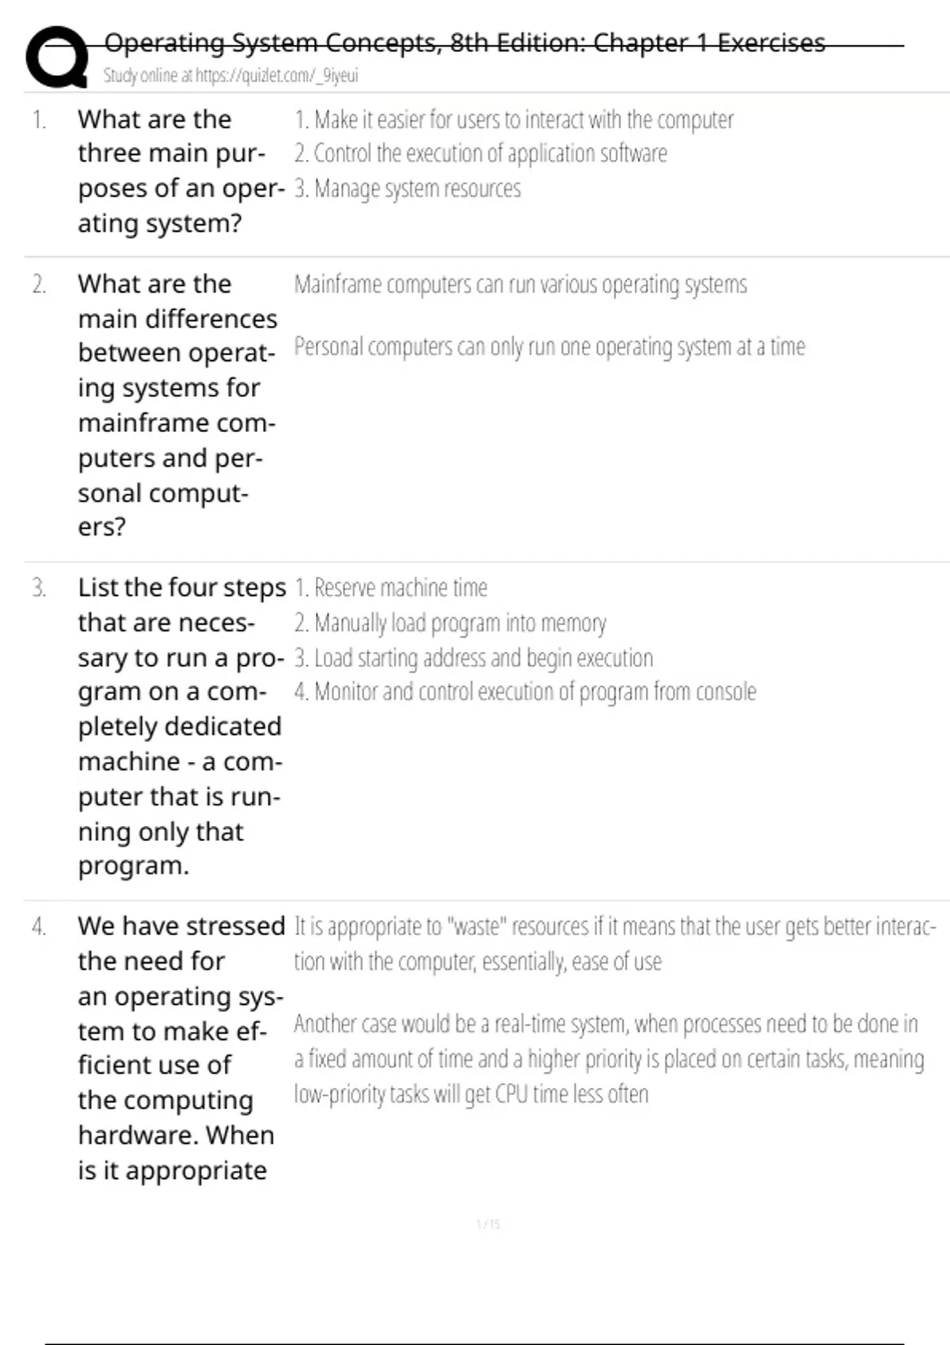Click the Quizlet Q logo icon
The height and width of the screenshot is (1345, 950).
(56, 57)
